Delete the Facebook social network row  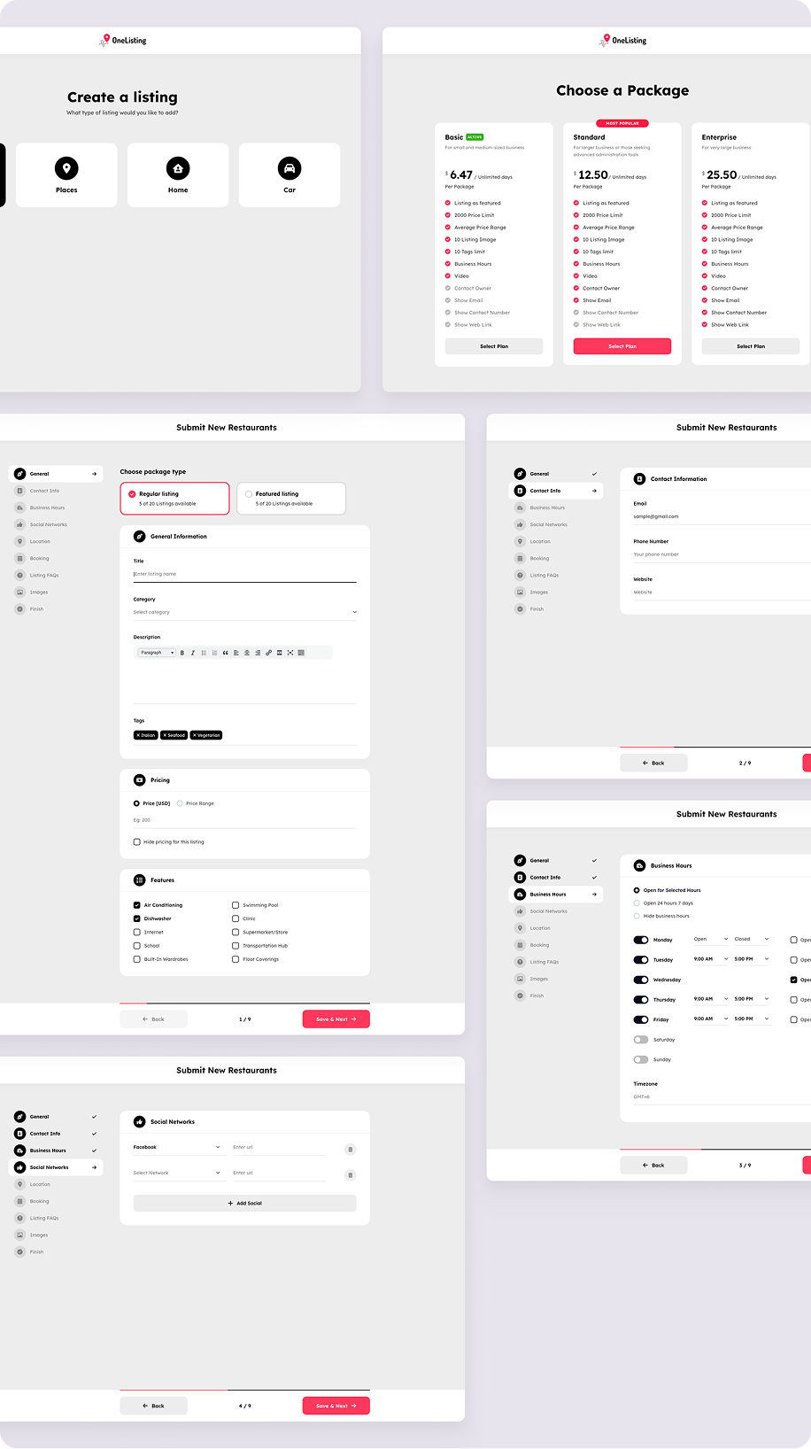coord(351,1150)
